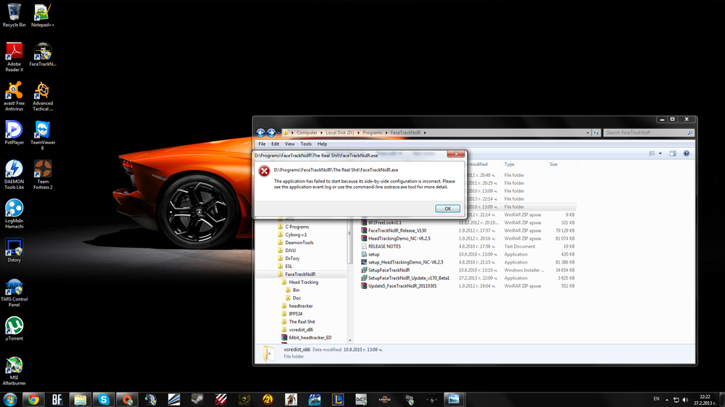Screen dimensions: 725x407
Task: Open the File menu in Explorer
Action: (x=262, y=144)
